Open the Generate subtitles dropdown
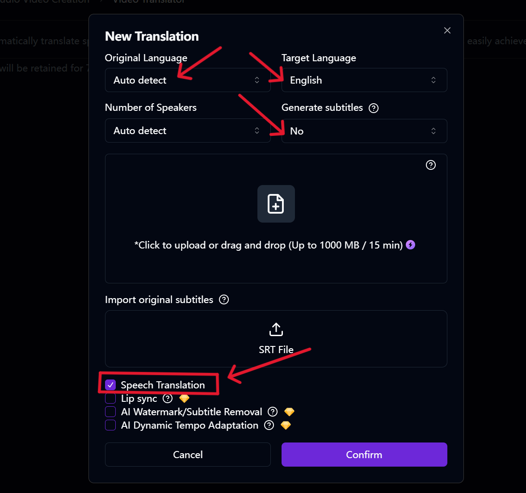 364,131
